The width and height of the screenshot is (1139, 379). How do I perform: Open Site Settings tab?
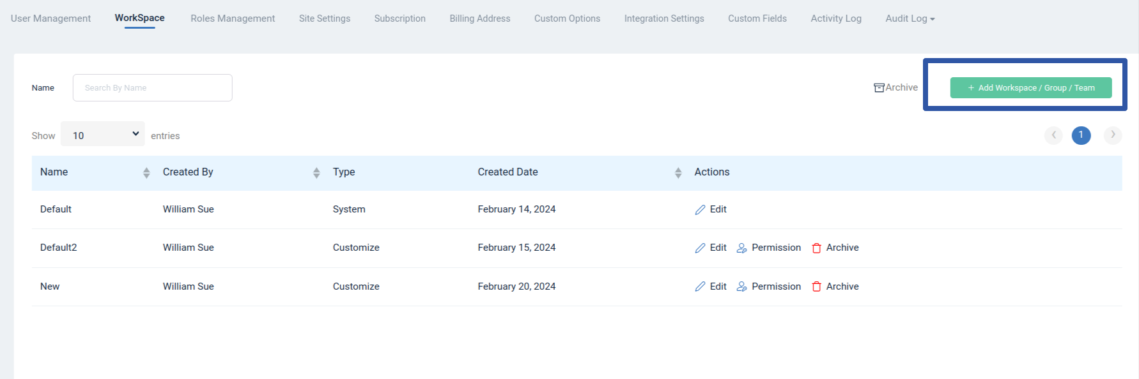325,19
